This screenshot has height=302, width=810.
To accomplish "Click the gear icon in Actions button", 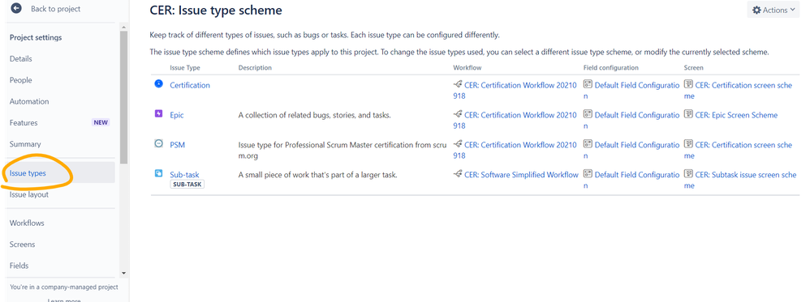I will pyautogui.click(x=756, y=10).
